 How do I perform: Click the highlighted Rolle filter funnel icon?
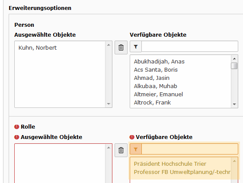[x=136, y=149]
